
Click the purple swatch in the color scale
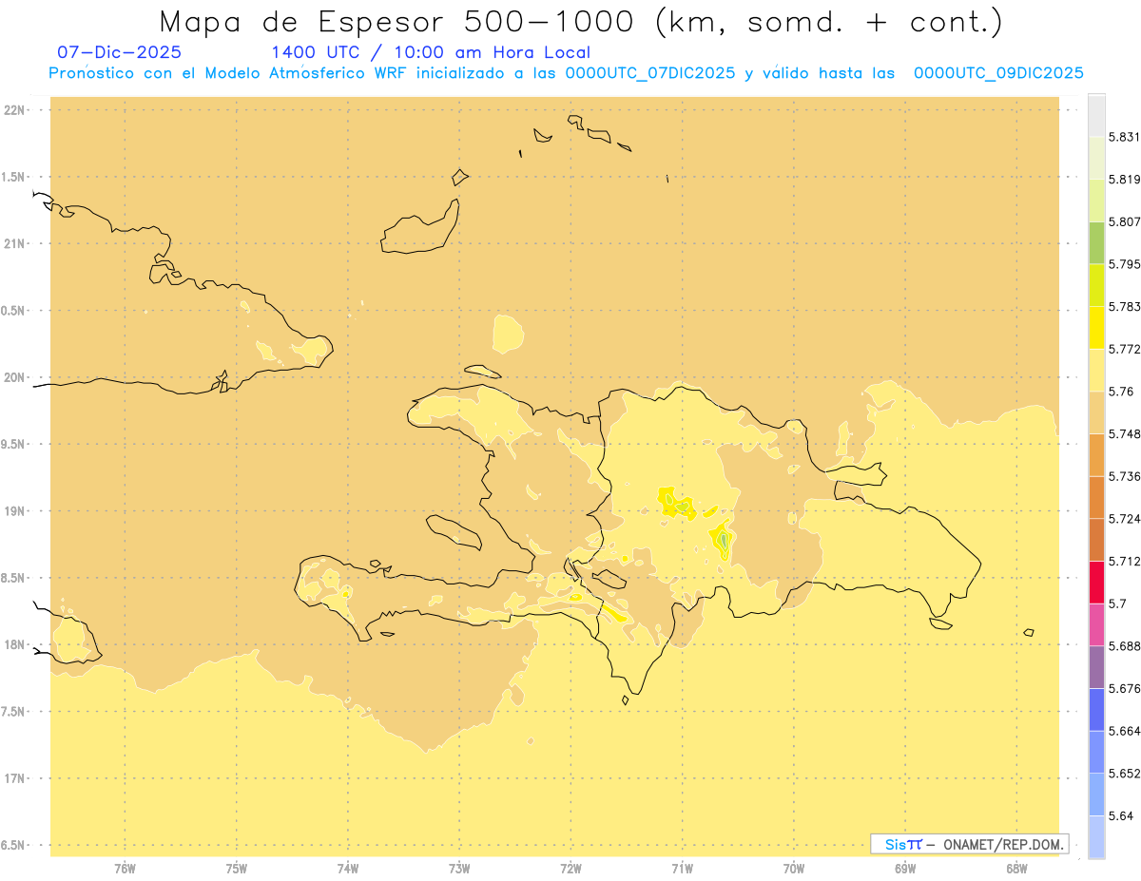1096,667
